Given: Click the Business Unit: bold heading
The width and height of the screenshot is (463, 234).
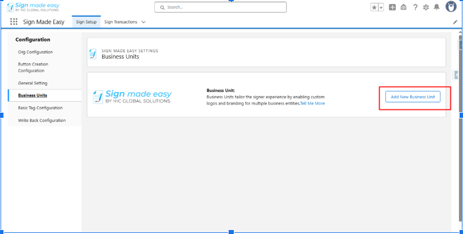Looking at the screenshot, I should pos(221,90).
